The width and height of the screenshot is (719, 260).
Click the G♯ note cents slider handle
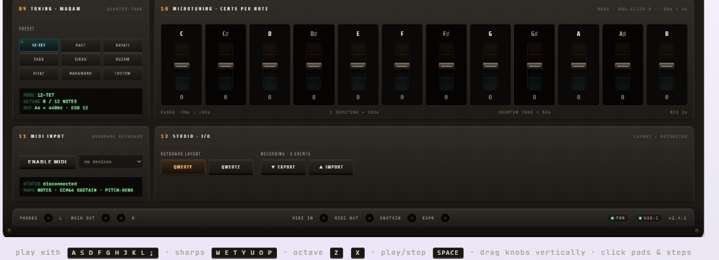click(534, 65)
